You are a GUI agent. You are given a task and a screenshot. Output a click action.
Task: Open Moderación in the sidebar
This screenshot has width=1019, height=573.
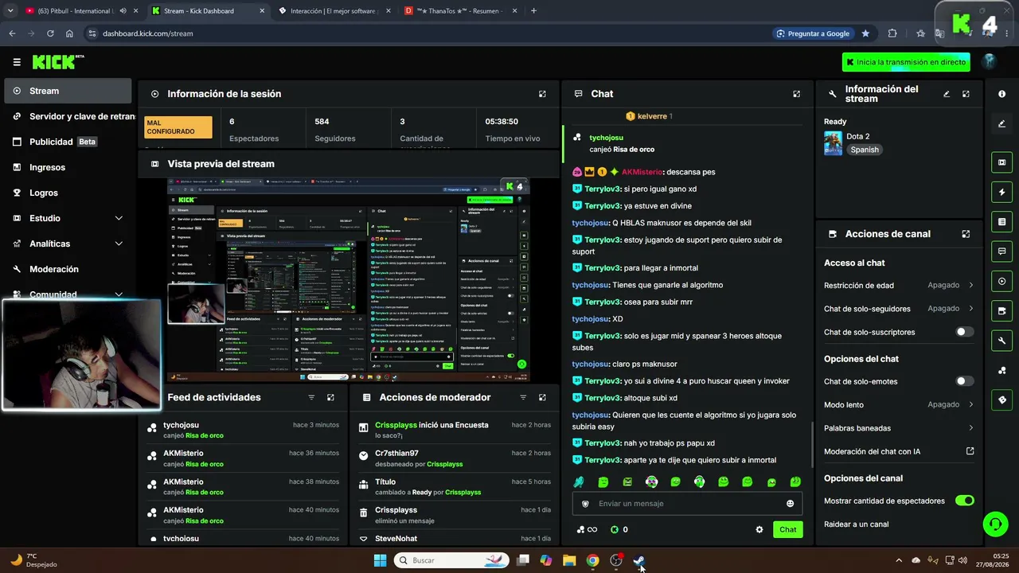tap(68, 269)
